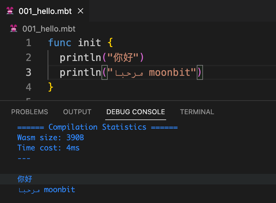Image resolution: width=276 pixels, height=203 pixels.
Task: Switch to the PROBLEMS panel tab
Action: (x=30, y=112)
